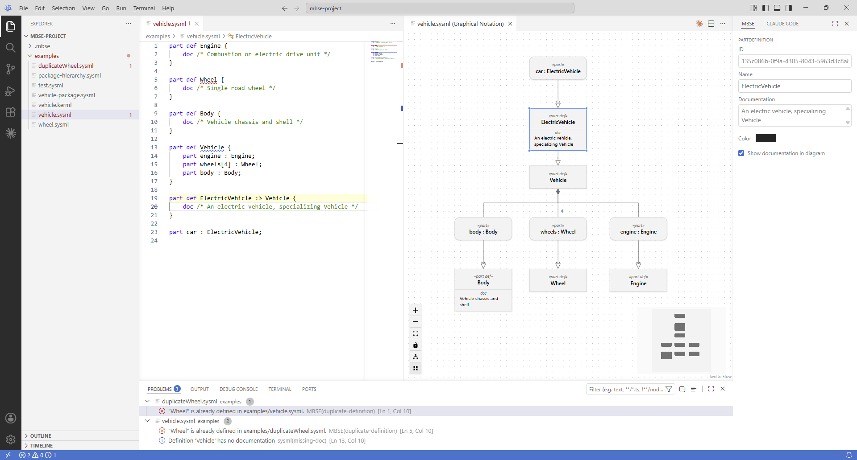Viewport: 857px width, 460px height.
Task: Collapse duplicateWheel.sysml problems group
Action: click(x=147, y=402)
